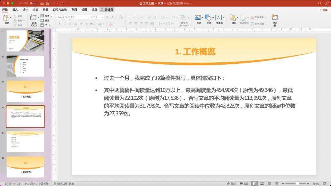Screen dimensions: 331x186
Task: Open the Font Color dropdown arrow
Action: [x=114, y=24]
